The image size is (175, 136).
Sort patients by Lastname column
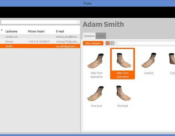click(x=11, y=31)
